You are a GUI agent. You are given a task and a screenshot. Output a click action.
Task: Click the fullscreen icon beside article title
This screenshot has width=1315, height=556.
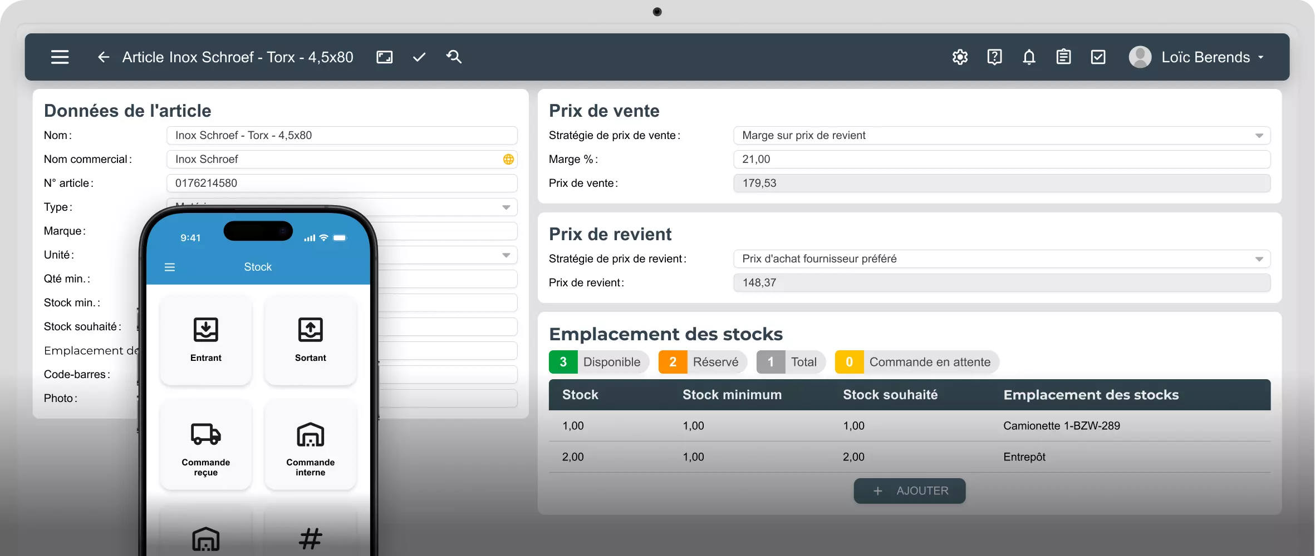[385, 57]
